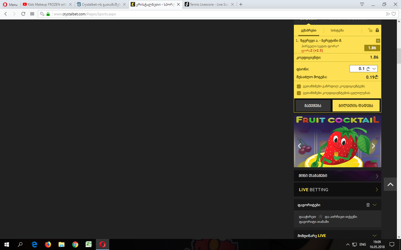Select the ექსპრესი bet slip tab
Image resolution: width=401 pixels, height=250 pixels.
(309, 30)
